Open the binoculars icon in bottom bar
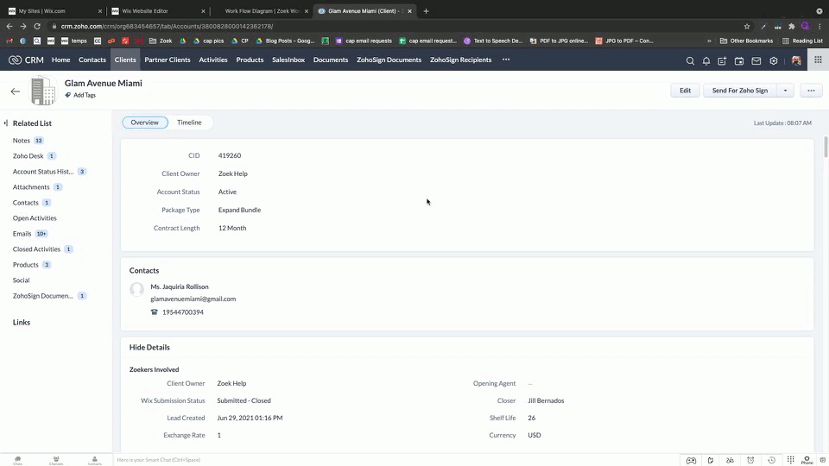The width and height of the screenshot is (829, 466). point(731,460)
